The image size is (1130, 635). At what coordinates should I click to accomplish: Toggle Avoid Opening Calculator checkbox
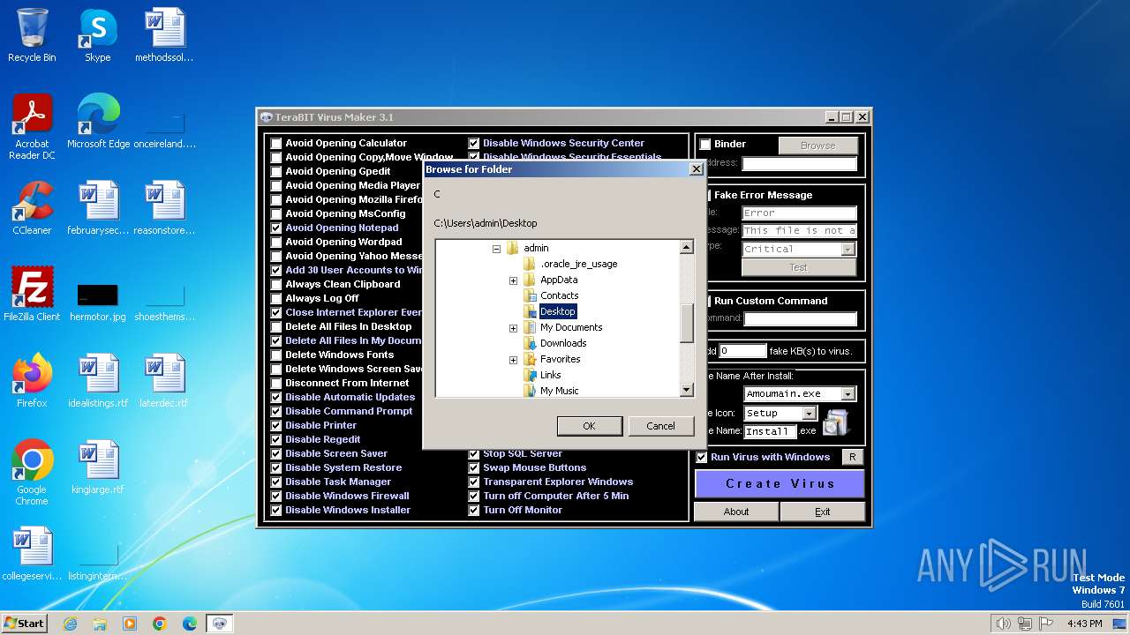click(x=276, y=143)
